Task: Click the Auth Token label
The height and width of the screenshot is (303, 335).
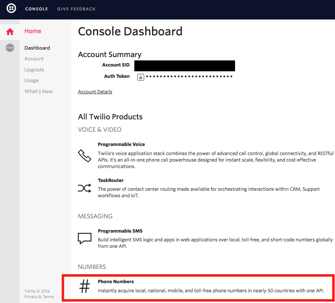Action: pos(117,76)
